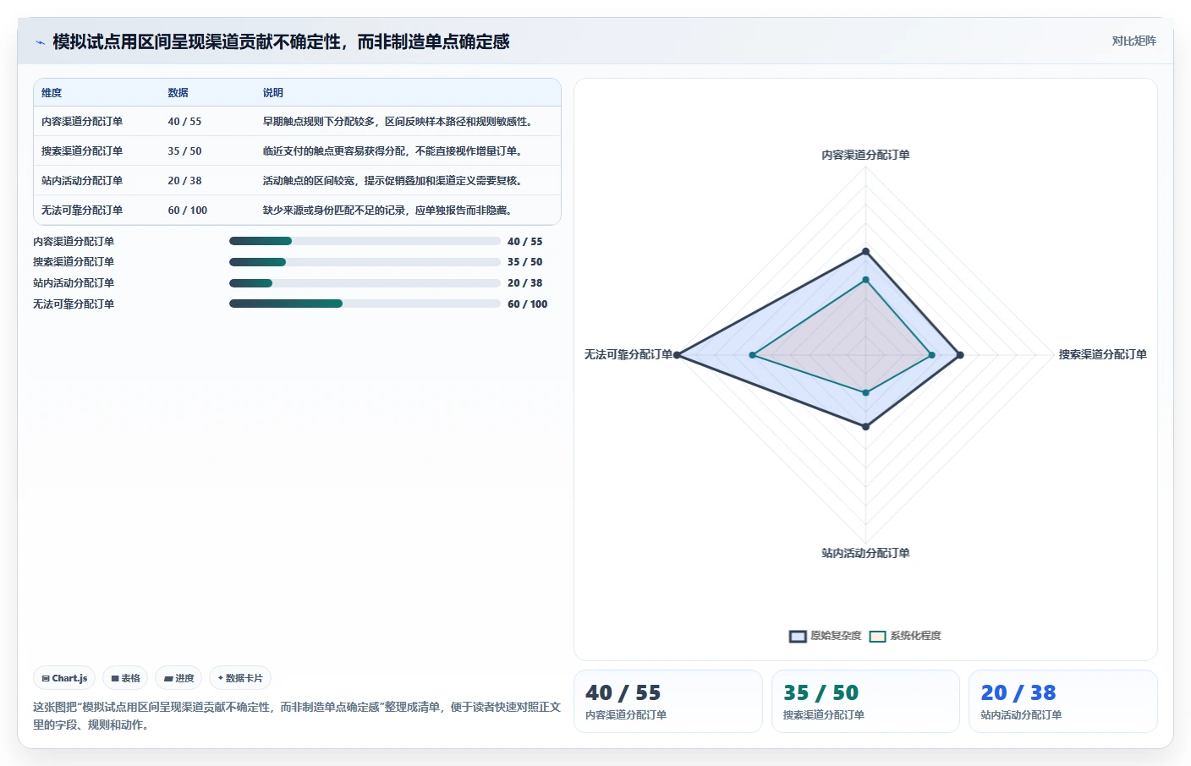Click radar axis label 站内活动分配订单

click(865, 553)
